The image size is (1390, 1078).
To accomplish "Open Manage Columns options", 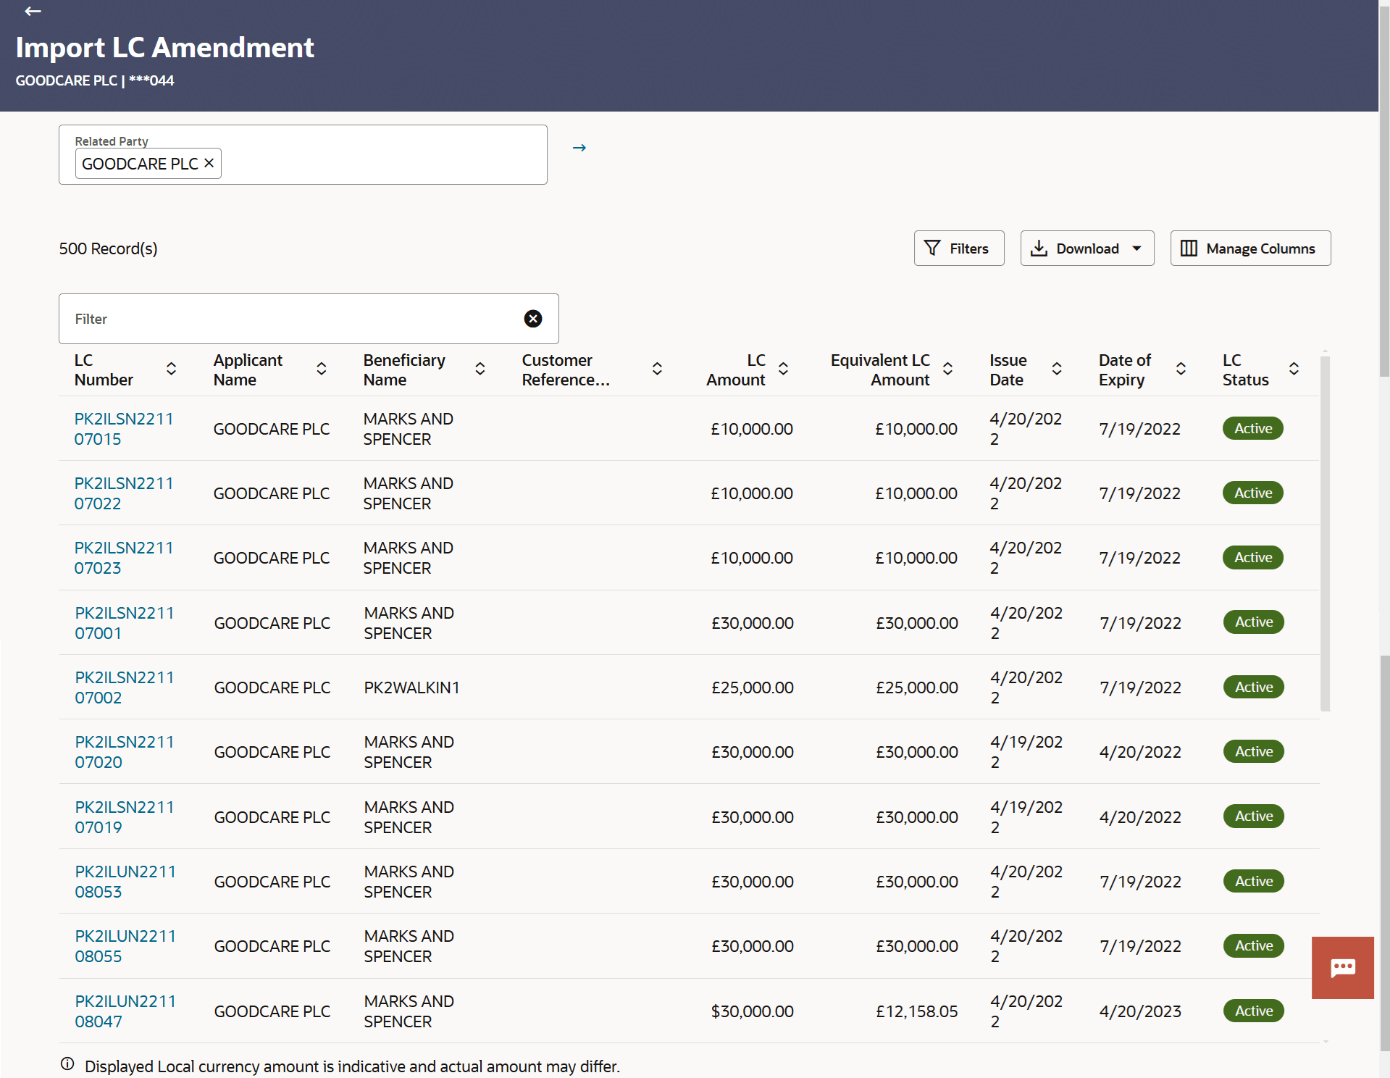I will tap(1250, 248).
